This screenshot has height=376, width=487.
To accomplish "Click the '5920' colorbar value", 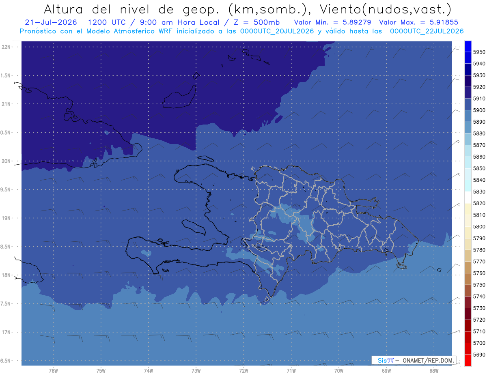I will point(479,87).
